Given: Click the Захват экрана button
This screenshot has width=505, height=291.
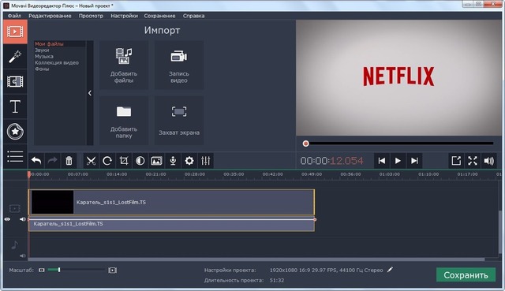Looking at the screenshot, I should point(179,121).
